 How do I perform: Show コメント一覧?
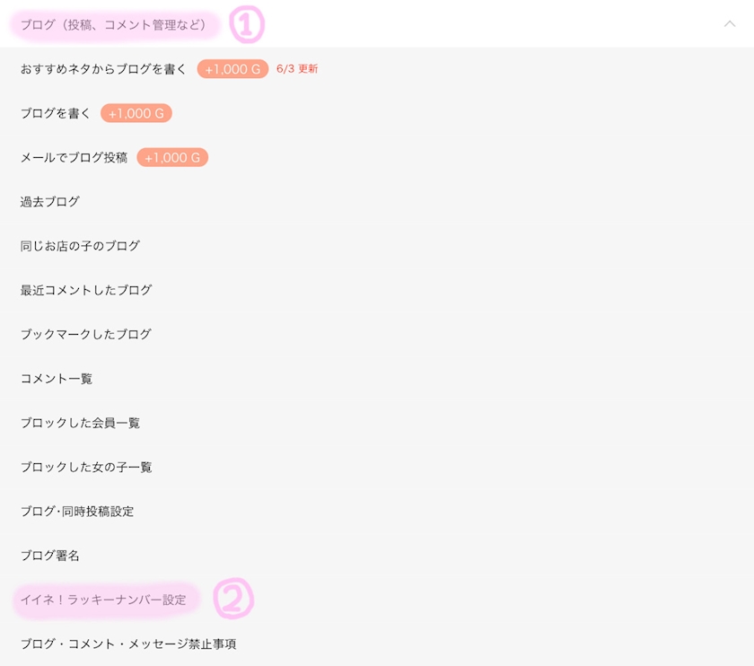pos(57,378)
